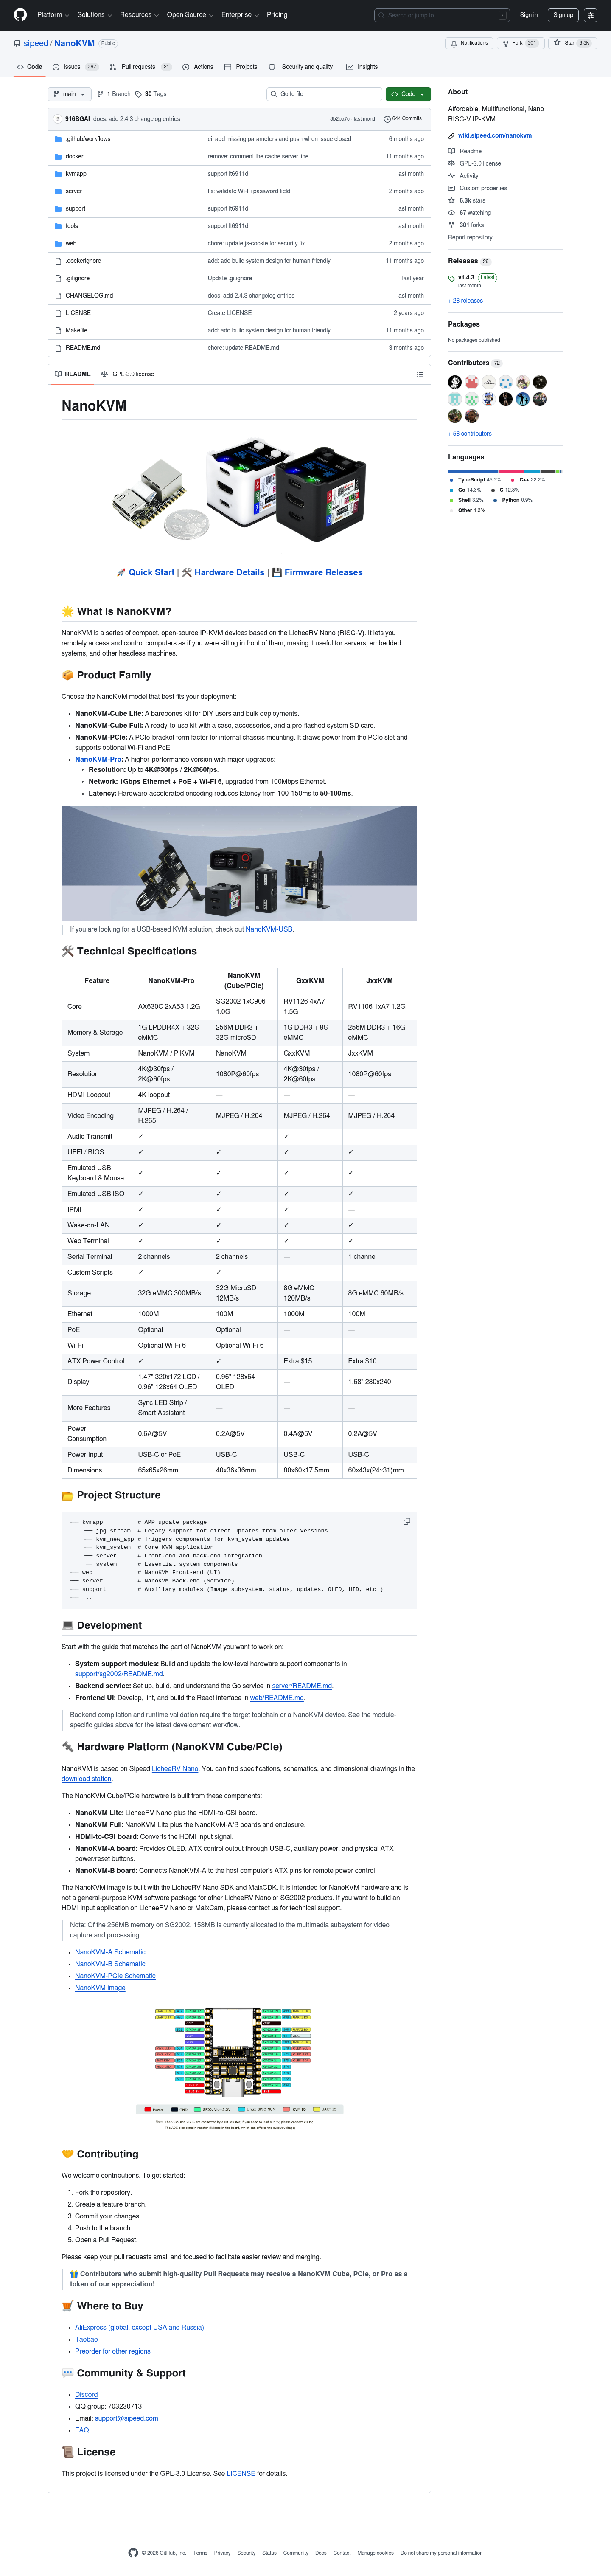
Task: Click the Sign up button
Action: 563,15
